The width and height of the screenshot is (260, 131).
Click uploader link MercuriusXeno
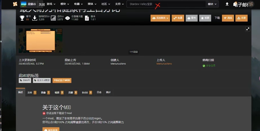pos(164,64)
